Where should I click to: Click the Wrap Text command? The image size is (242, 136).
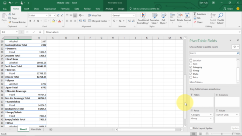[95, 15]
